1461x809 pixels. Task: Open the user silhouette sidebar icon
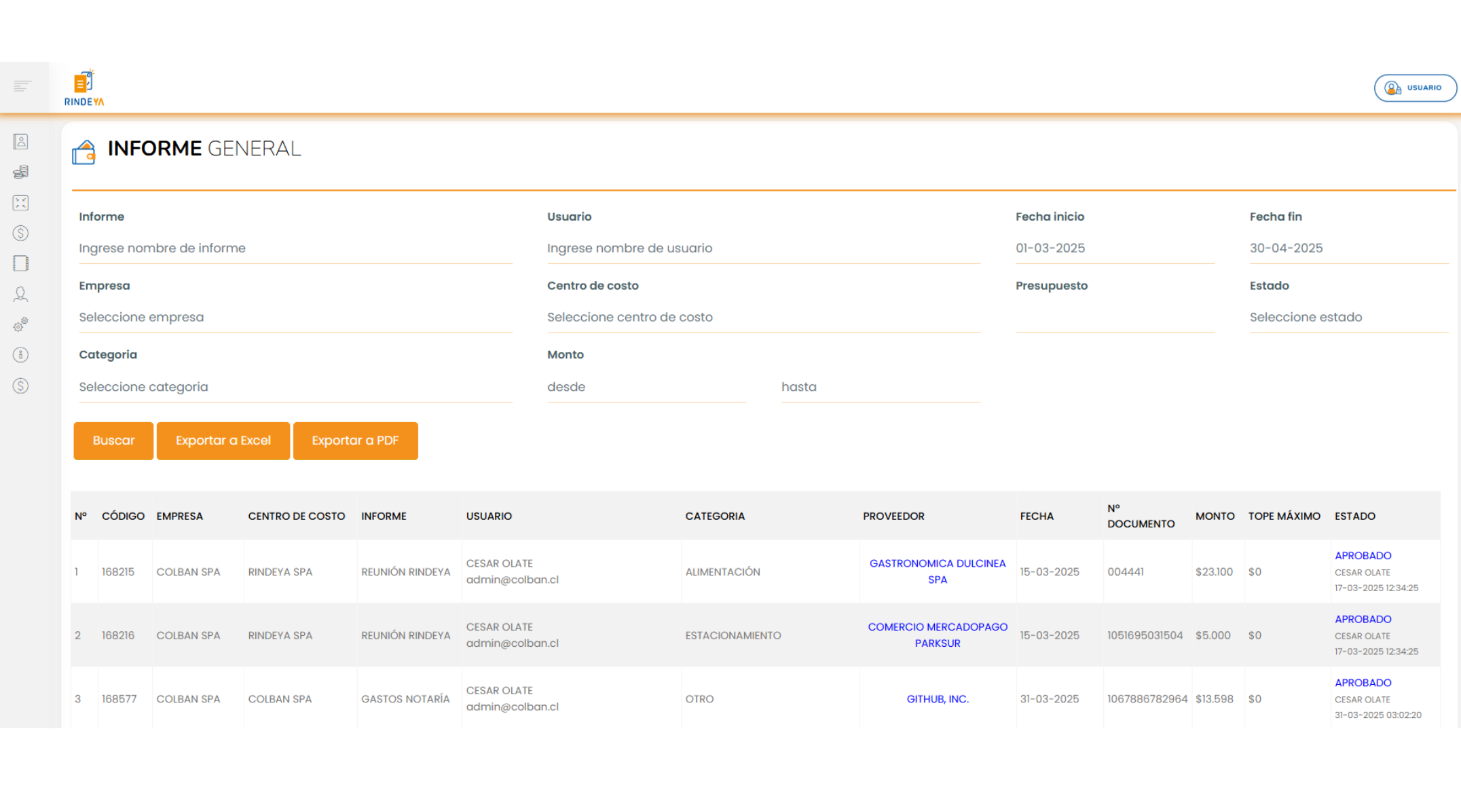(x=21, y=294)
